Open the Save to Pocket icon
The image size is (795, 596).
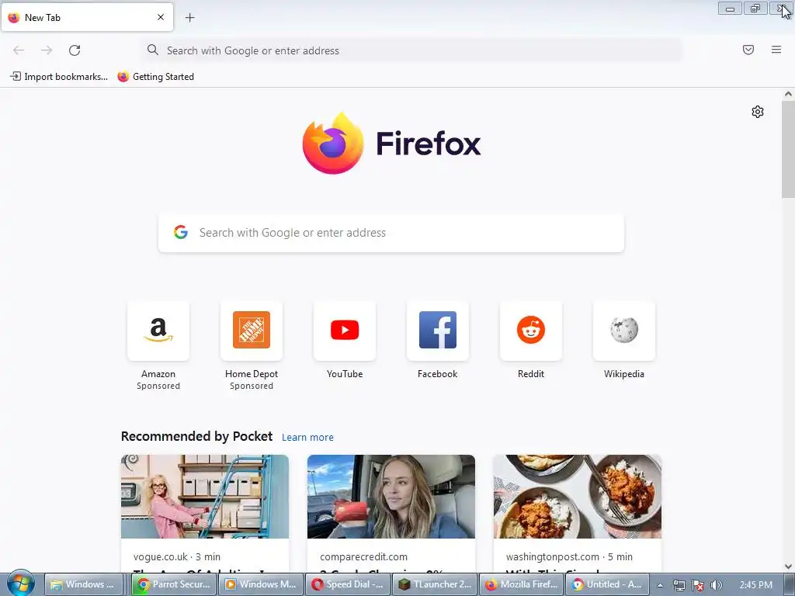tap(748, 50)
